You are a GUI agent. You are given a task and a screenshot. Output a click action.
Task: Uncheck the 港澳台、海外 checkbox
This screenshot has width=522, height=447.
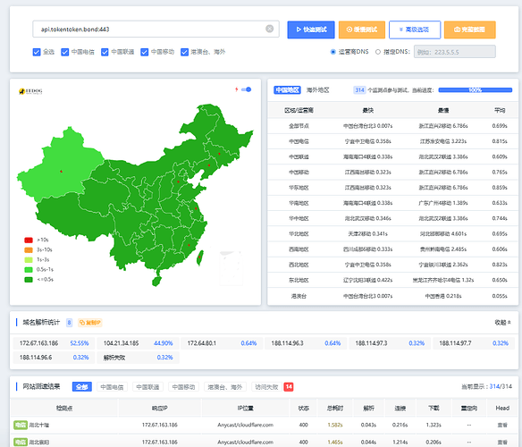click(x=184, y=52)
